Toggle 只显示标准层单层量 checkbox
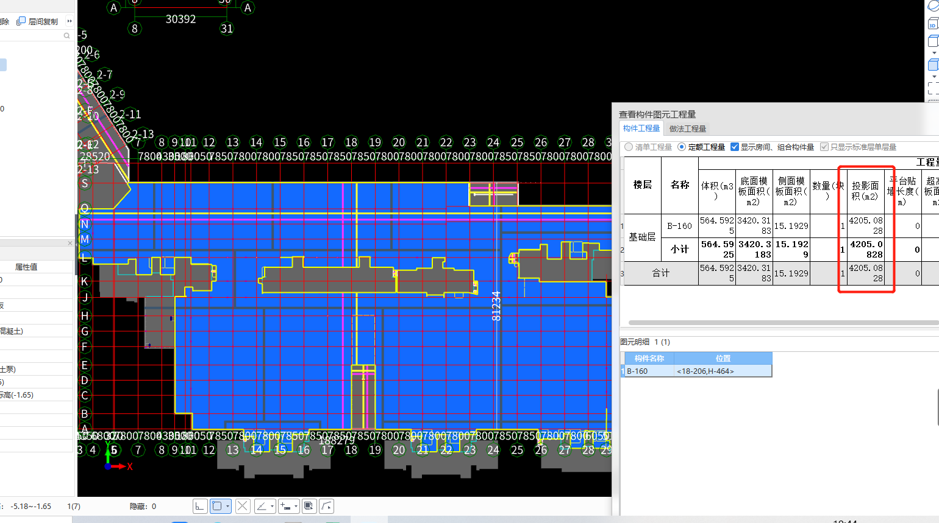This screenshot has width=939, height=523. coord(824,147)
